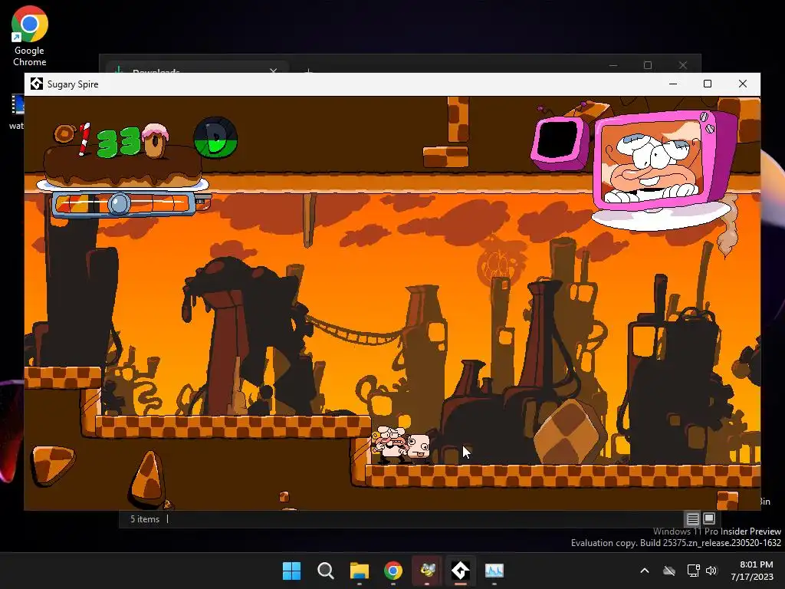Show hidden system tray icons
Viewport: 785px width, 589px height.
click(645, 571)
